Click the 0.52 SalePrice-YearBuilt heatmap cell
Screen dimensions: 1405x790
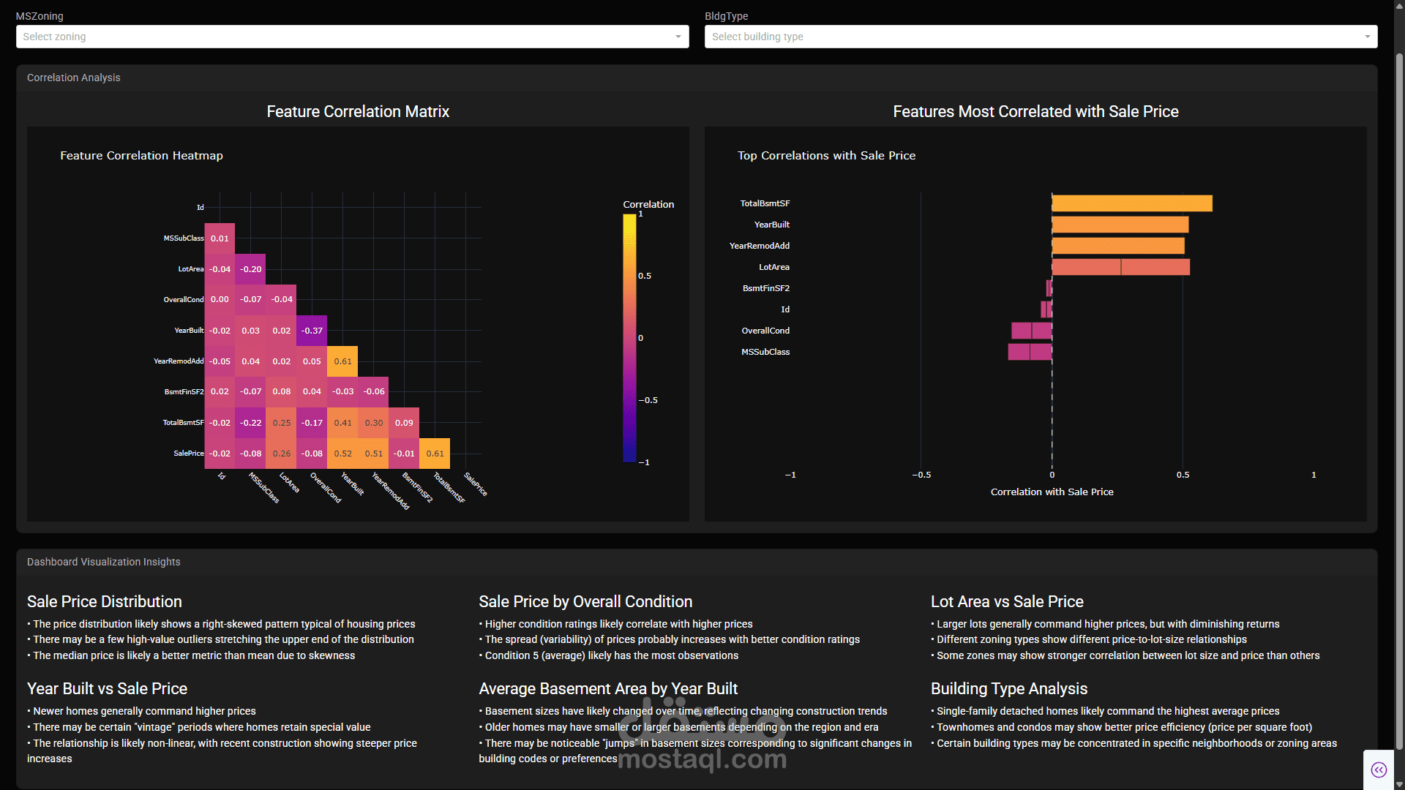point(342,454)
